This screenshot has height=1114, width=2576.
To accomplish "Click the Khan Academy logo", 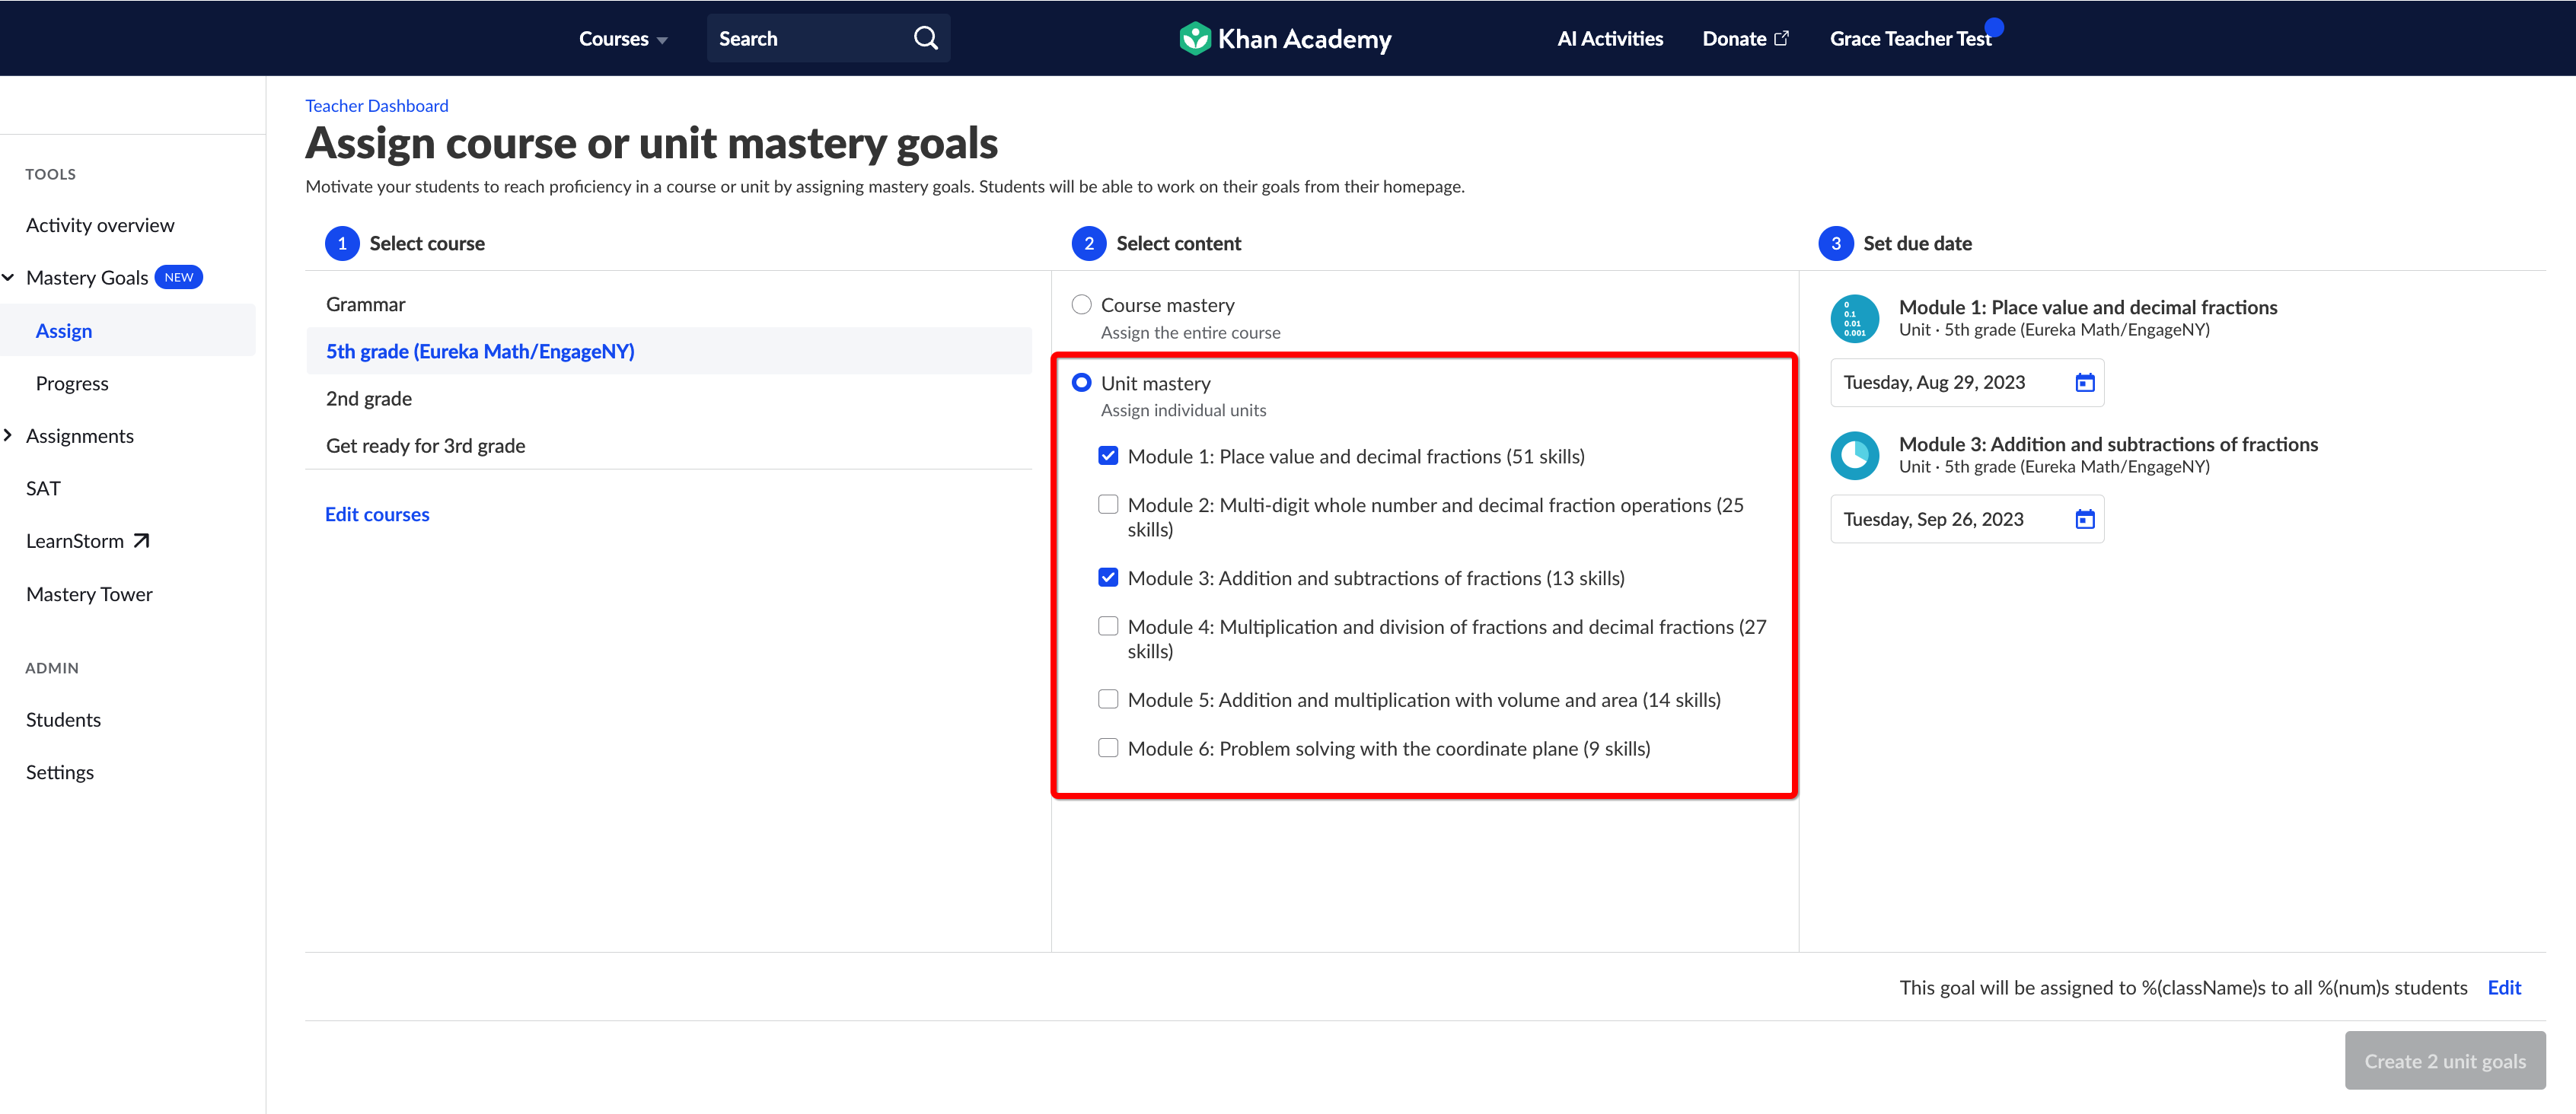I will coord(1285,39).
